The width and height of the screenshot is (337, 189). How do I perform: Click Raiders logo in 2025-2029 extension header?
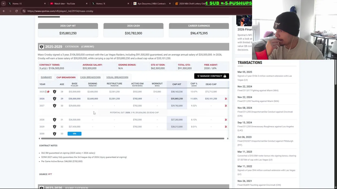click(x=41, y=47)
